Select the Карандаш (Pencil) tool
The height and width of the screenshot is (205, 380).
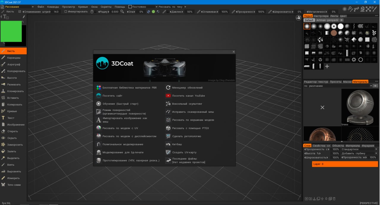coord(14,58)
